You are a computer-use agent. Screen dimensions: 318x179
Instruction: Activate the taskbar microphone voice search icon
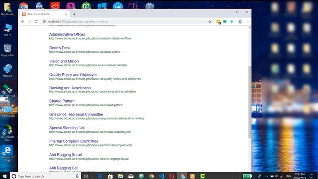(x=77, y=176)
